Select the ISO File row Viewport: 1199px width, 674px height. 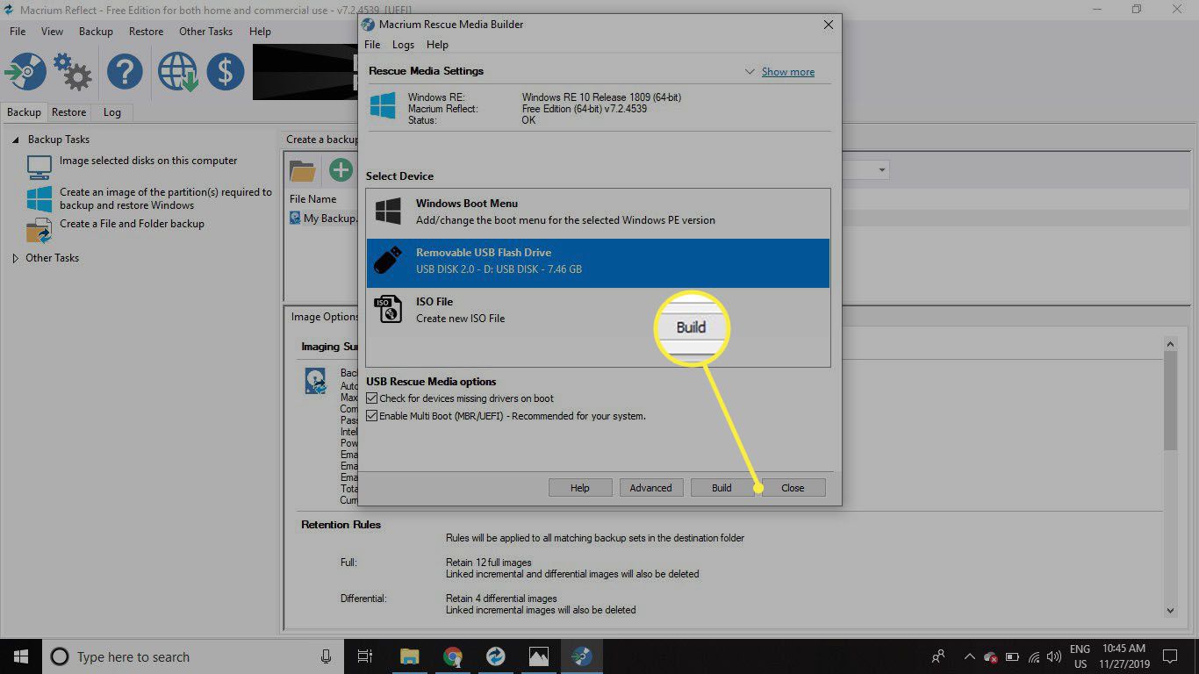point(598,311)
